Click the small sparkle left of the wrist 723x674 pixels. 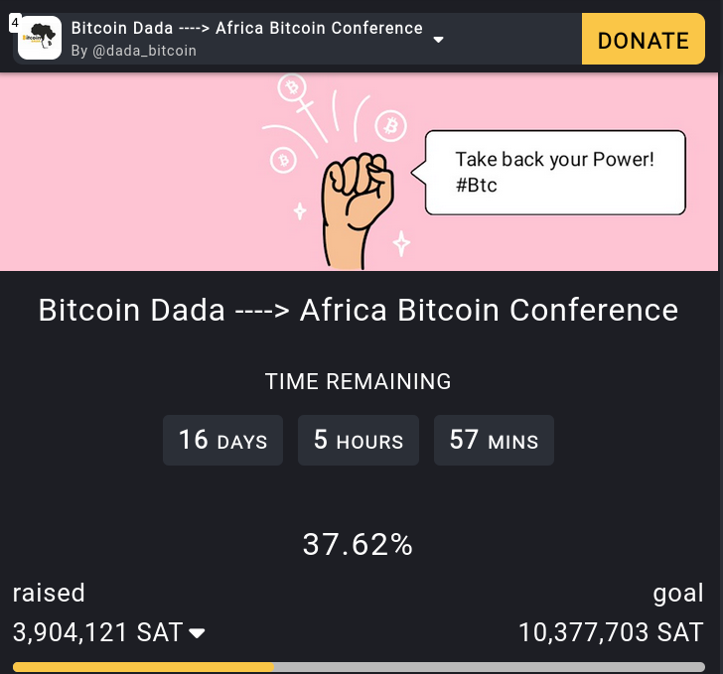click(x=300, y=211)
